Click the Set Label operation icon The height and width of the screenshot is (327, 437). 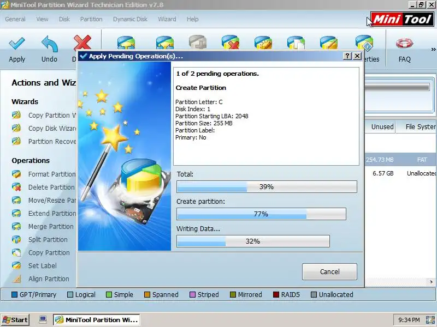(16, 265)
